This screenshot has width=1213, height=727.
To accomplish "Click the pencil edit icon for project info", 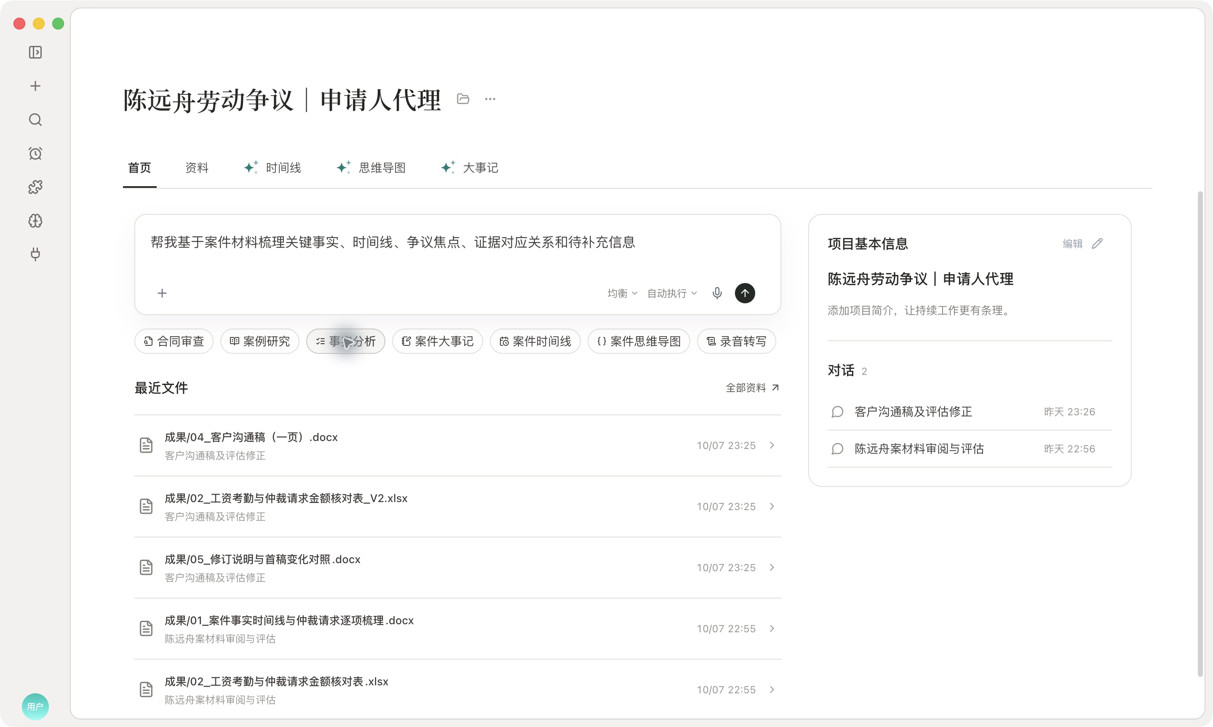I will (1098, 243).
